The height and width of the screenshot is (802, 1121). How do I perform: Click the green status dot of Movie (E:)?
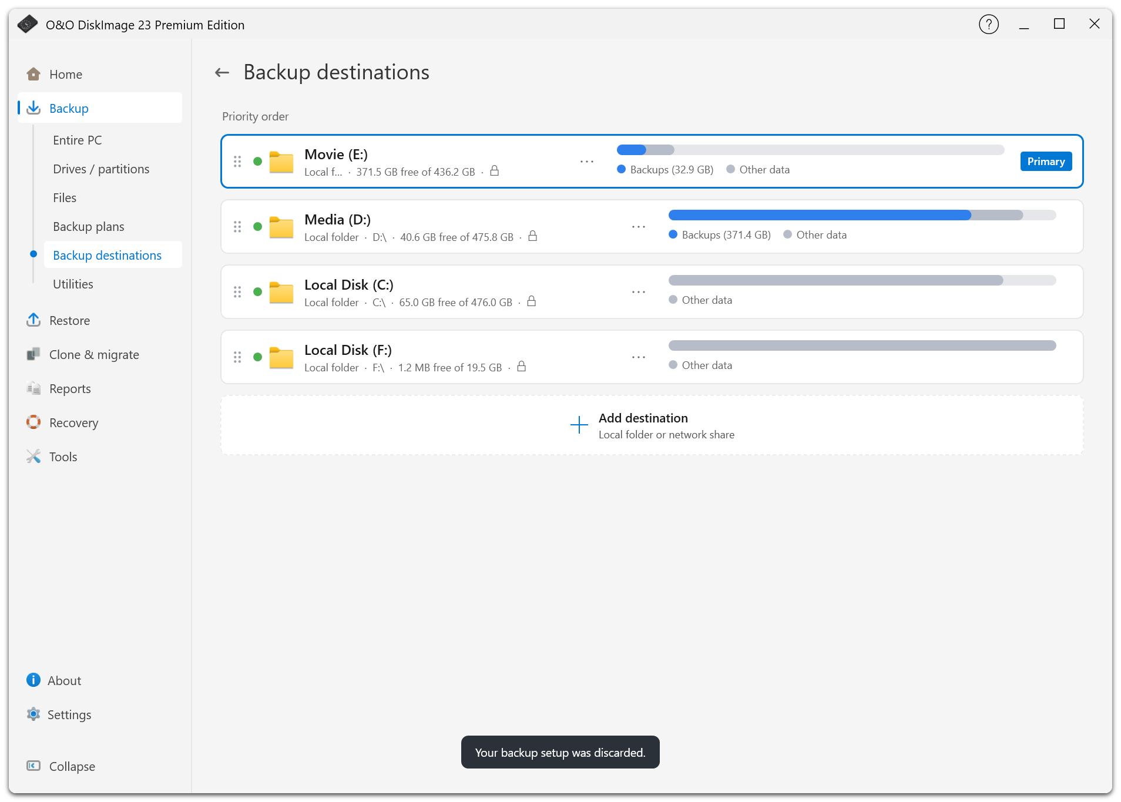tap(257, 162)
